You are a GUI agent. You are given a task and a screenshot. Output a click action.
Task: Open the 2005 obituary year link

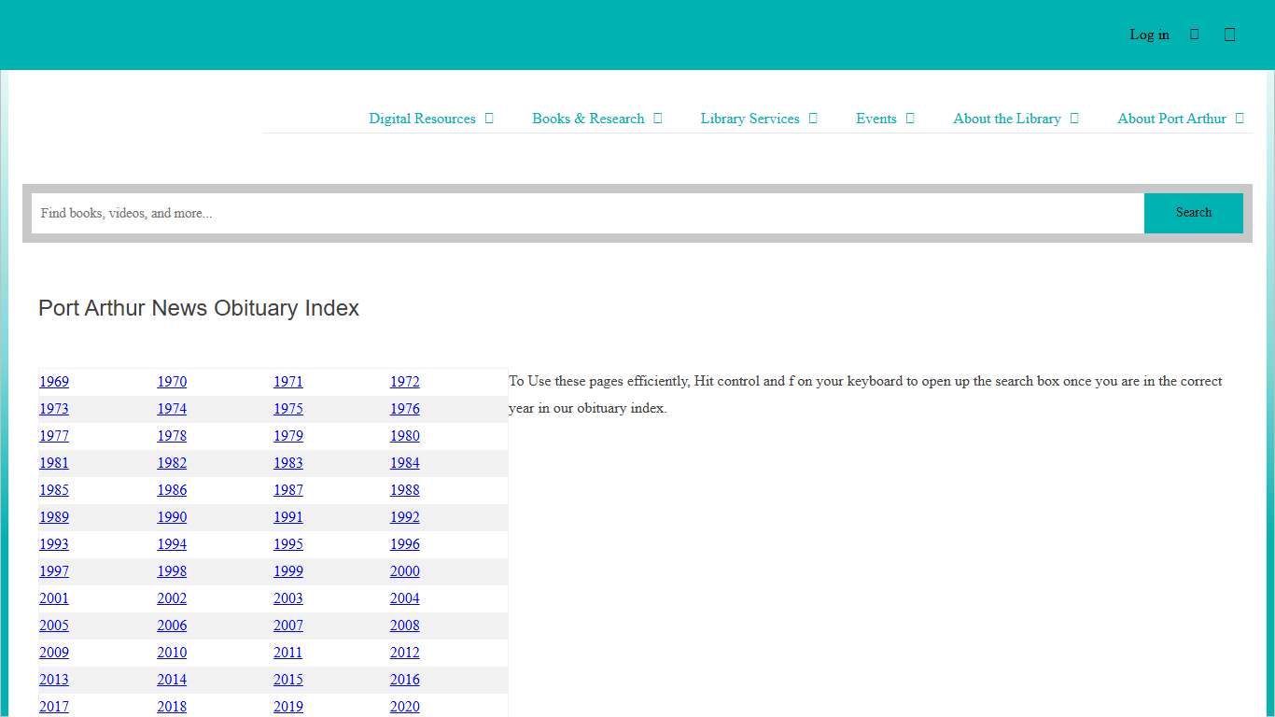[54, 626]
